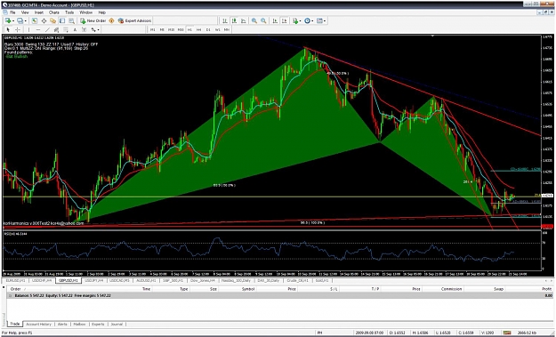Switch timeframe to M30
Viewport: 556px width, 337px height.
click(181, 29)
